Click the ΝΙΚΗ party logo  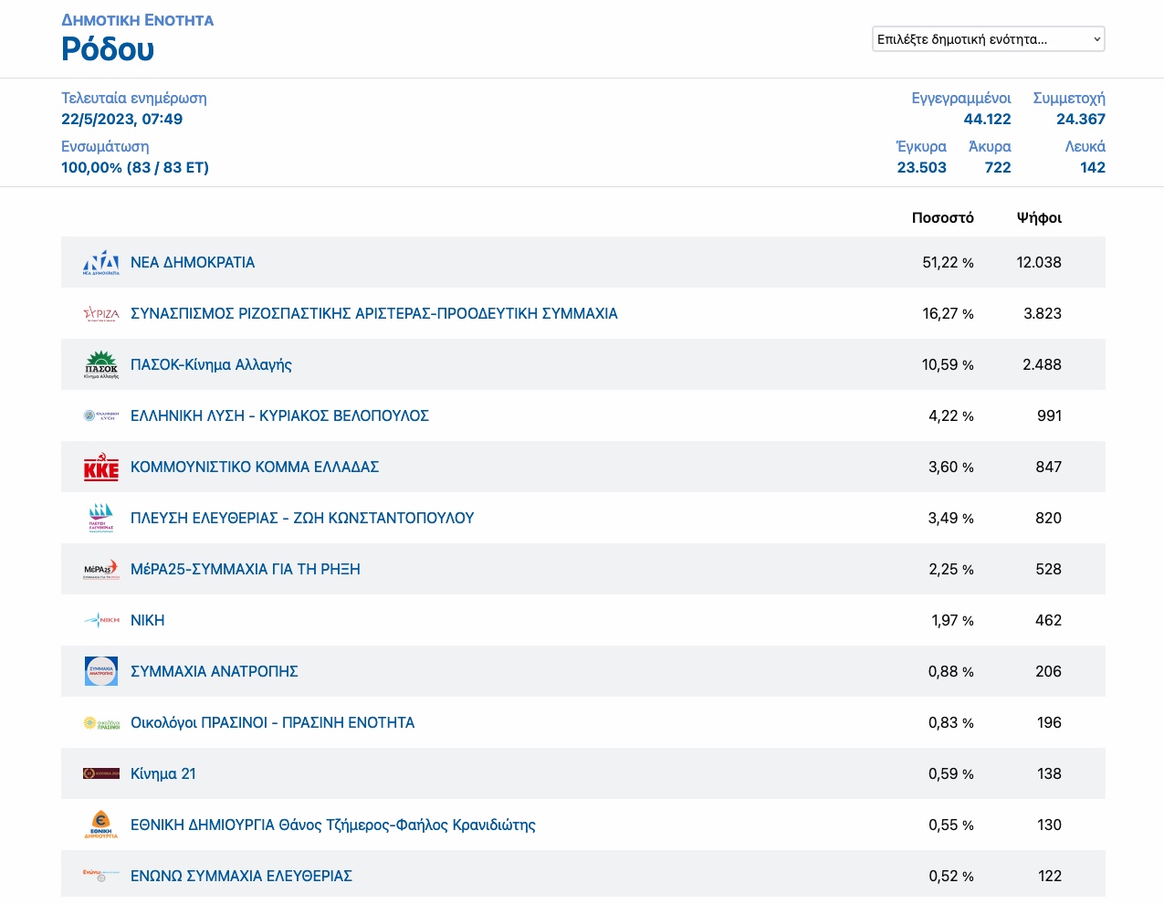coord(101,620)
